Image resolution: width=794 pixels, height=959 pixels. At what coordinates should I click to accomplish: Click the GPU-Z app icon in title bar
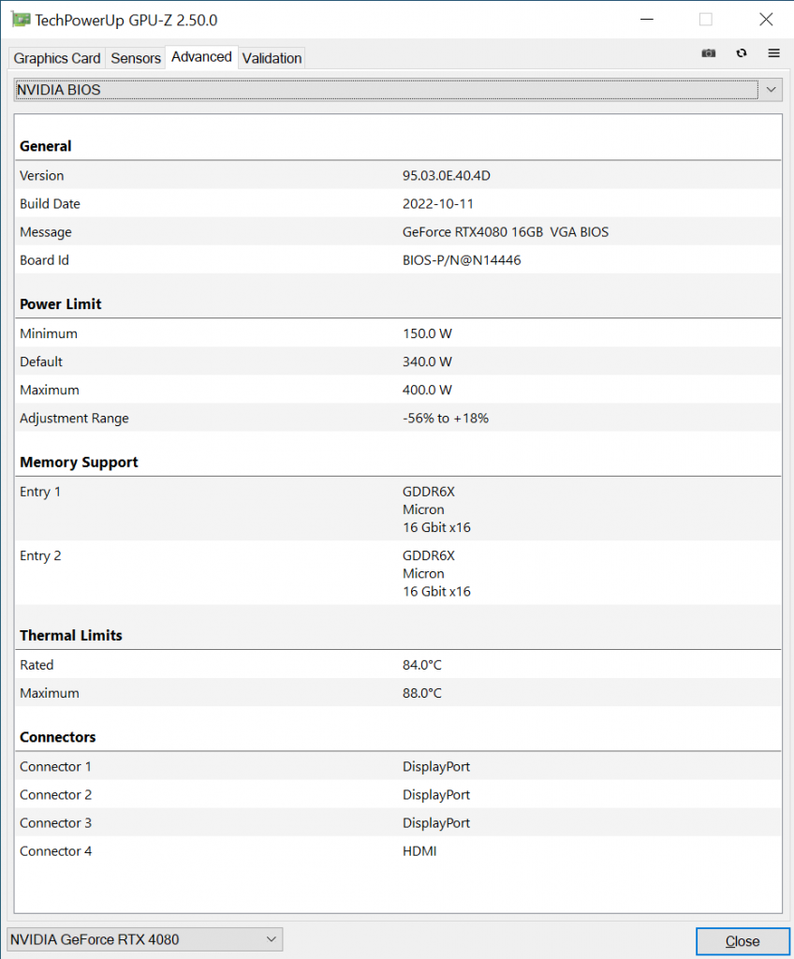[x=21, y=20]
